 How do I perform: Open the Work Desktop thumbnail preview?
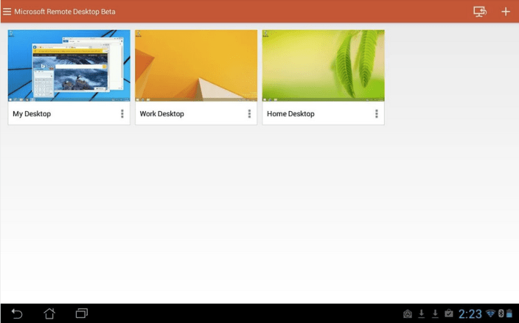pyautogui.click(x=196, y=65)
